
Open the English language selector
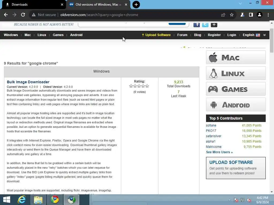(x=251, y=35)
